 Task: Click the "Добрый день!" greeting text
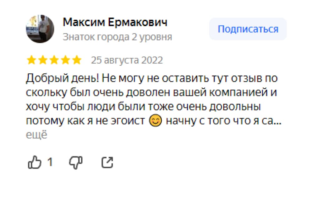(62, 78)
